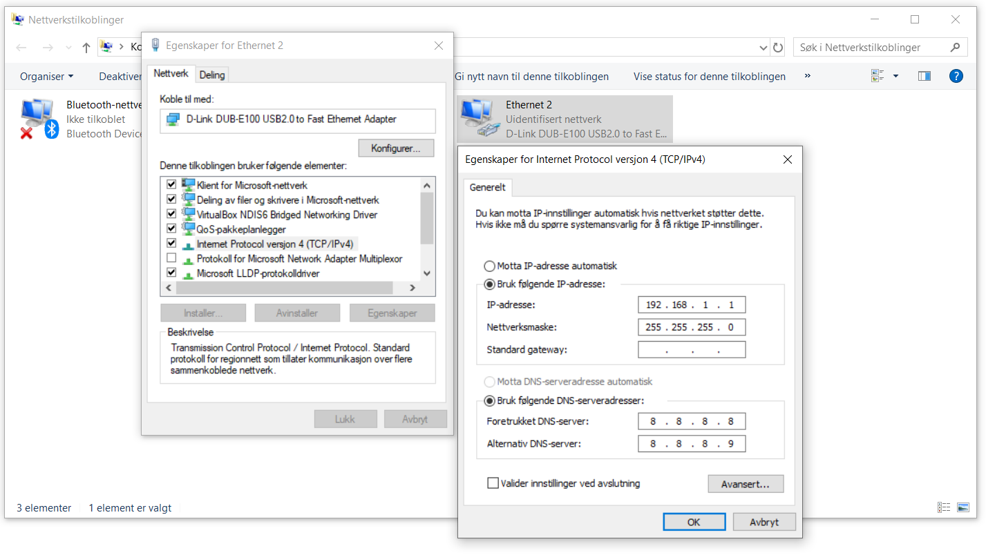Enable Protokoll for Microsoft Network Adapter Multiplexor
Viewport: 986px width, 555px height.
pos(171,257)
